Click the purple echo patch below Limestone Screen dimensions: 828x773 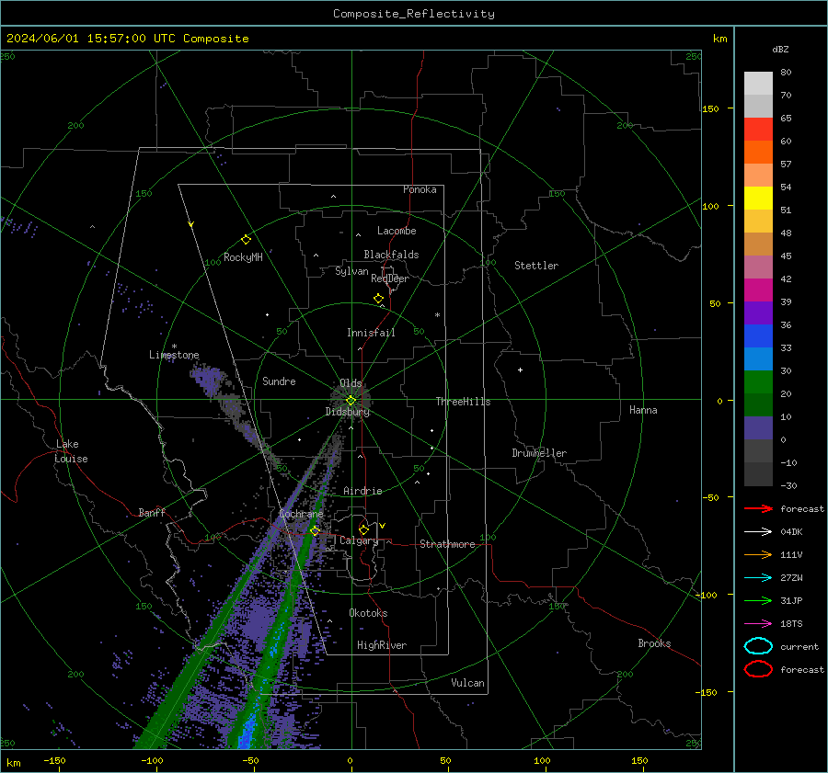coord(209,381)
